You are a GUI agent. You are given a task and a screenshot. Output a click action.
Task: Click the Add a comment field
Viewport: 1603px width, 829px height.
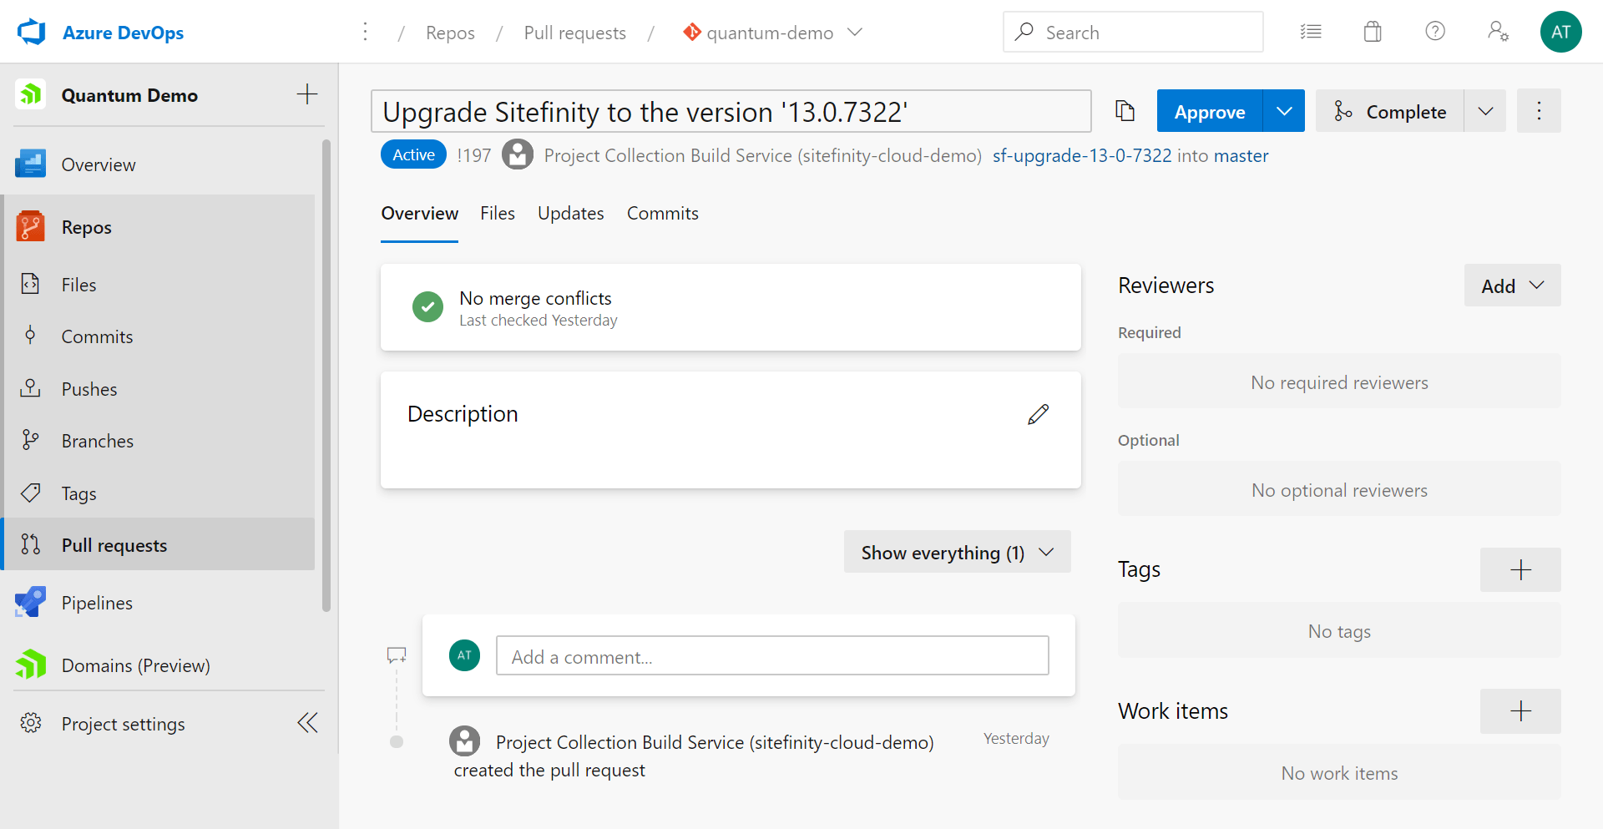click(771, 656)
